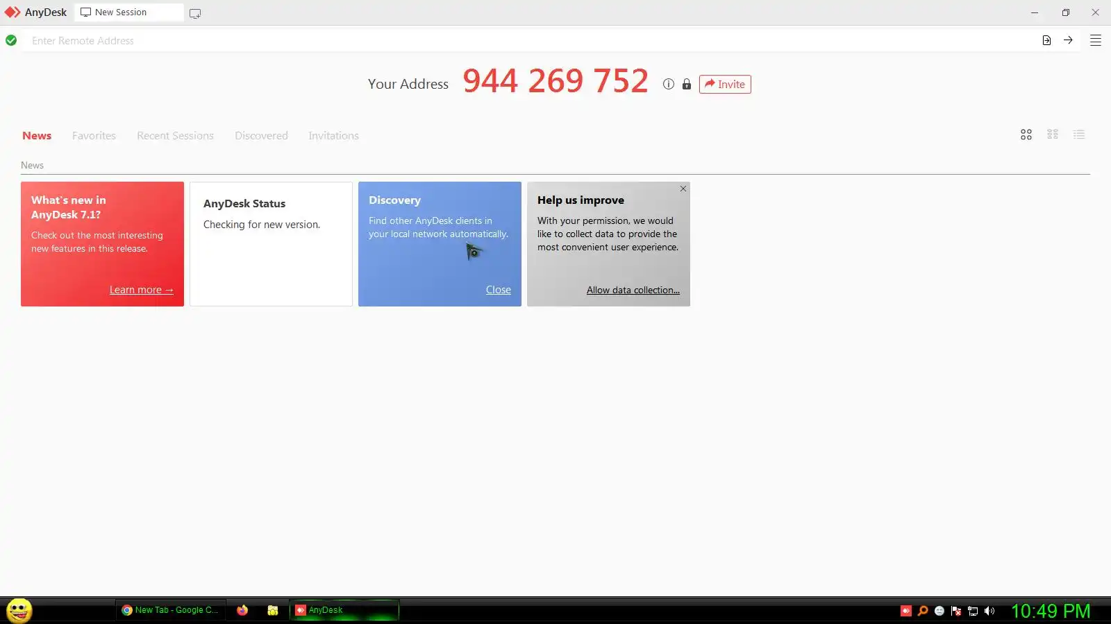Click the Allow data collection link
The width and height of the screenshot is (1111, 624).
[x=633, y=290]
